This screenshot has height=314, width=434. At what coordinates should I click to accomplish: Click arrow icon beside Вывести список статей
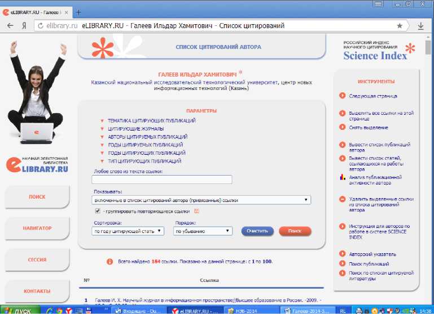tap(343, 158)
